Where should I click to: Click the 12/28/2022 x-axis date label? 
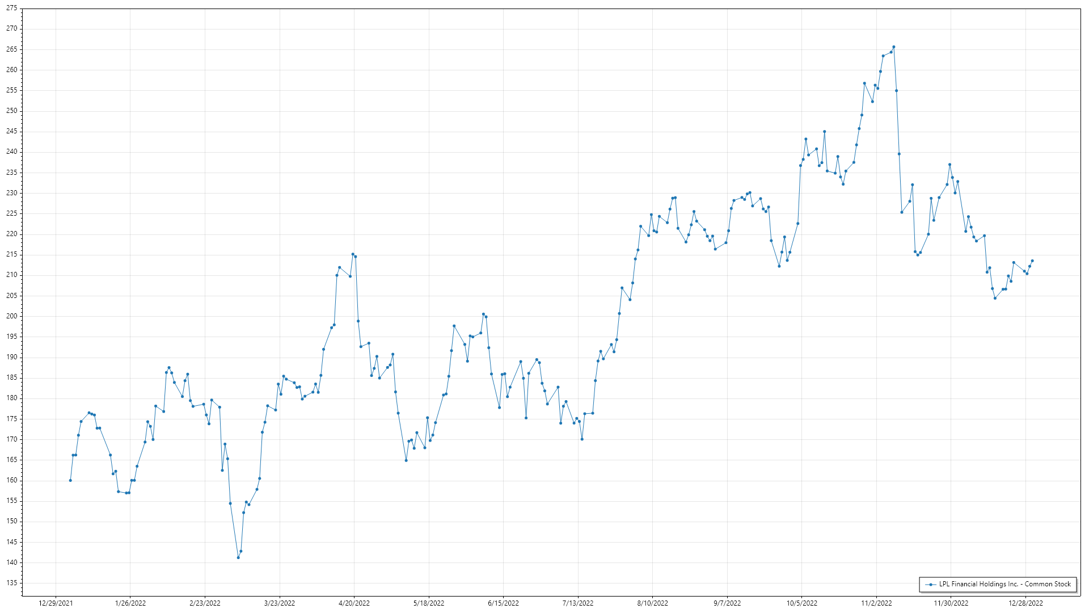tap(1025, 603)
